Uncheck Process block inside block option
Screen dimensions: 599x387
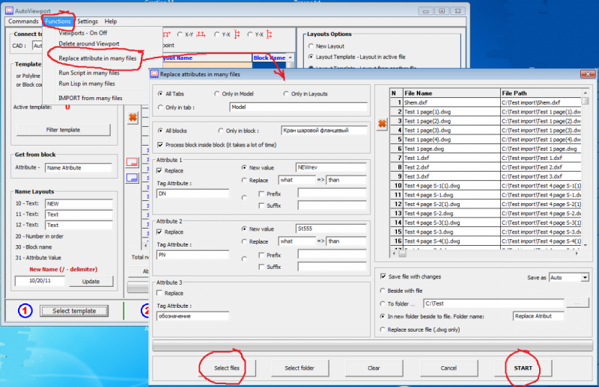[x=159, y=143]
